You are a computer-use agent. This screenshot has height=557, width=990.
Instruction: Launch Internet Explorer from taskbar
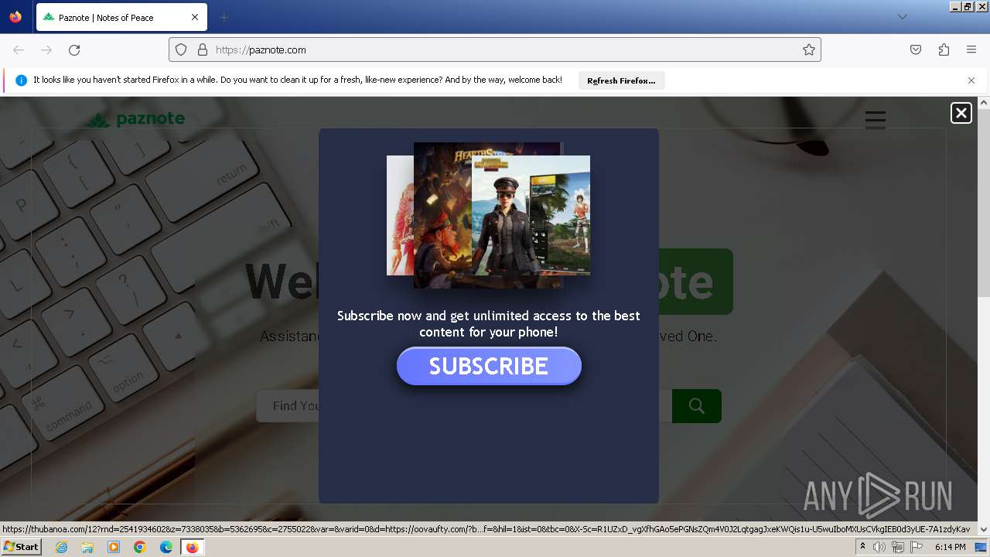62,547
